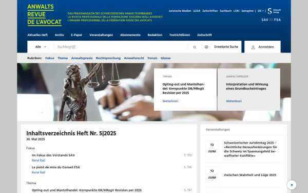The height and width of the screenshot is (193, 308).
Task: Select the Rechtsprechung rubric link
Action: pos(108,58)
